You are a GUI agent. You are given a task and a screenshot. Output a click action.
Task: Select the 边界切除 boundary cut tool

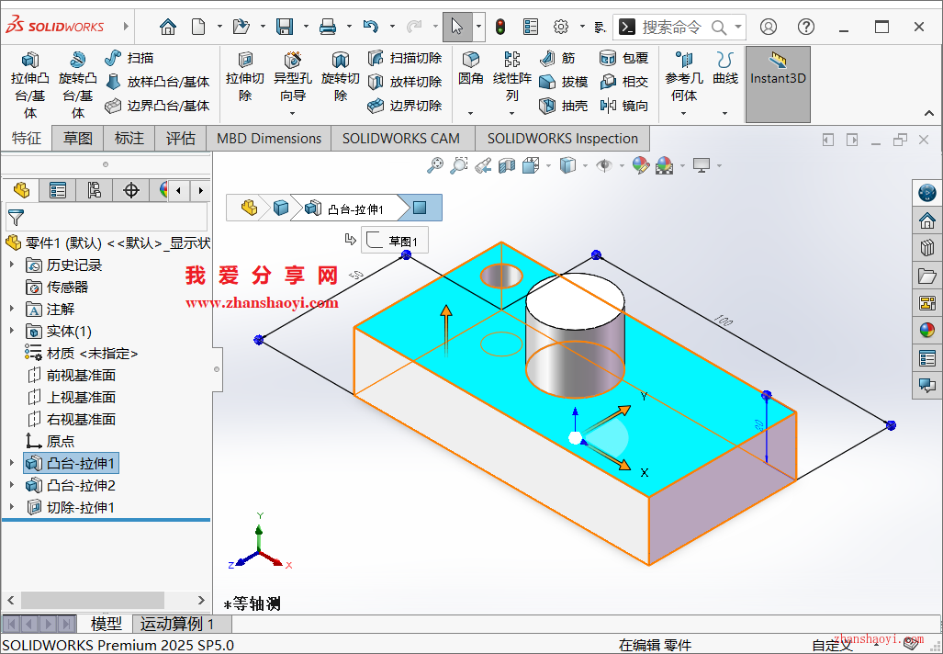click(x=405, y=106)
